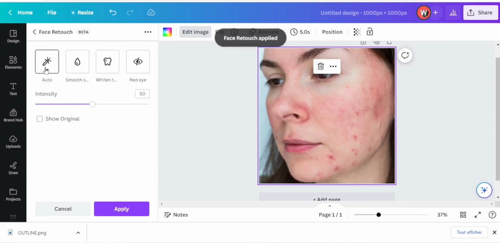Open the Face Retouch panel options menu

pyautogui.click(x=148, y=32)
